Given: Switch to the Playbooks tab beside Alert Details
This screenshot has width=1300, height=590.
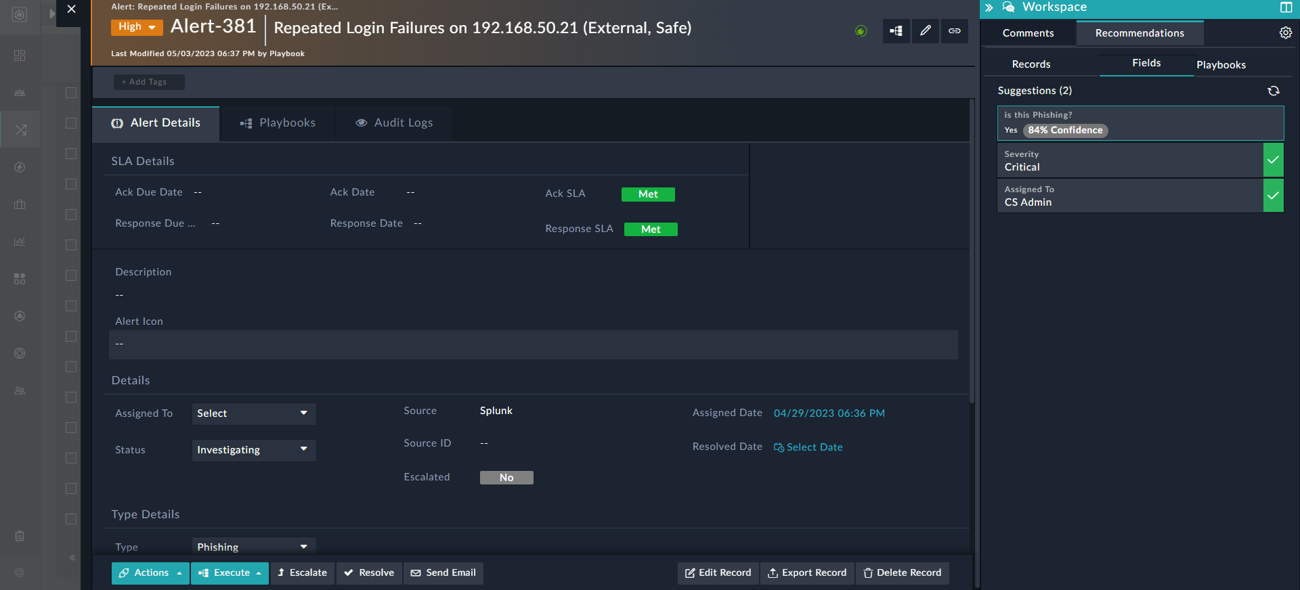Looking at the screenshot, I should pyautogui.click(x=278, y=123).
